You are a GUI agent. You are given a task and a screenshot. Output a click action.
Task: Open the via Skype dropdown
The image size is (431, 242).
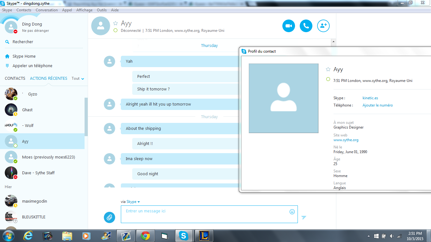pyautogui.click(x=133, y=202)
